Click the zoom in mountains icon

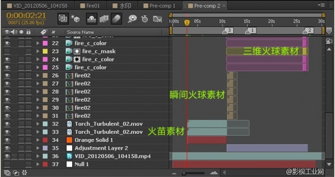click(214, 173)
